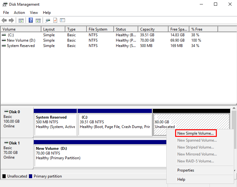This screenshot has height=187, width=237.
Task: Click 69.90 GB free space cell
Action: click(177, 40)
